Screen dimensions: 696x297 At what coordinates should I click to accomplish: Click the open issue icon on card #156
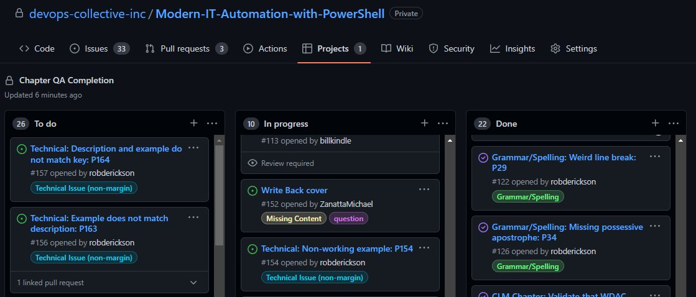(21, 219)
